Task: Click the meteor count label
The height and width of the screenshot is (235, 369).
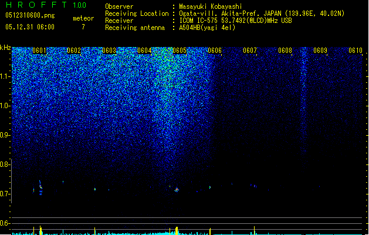Action: point(83,18)
